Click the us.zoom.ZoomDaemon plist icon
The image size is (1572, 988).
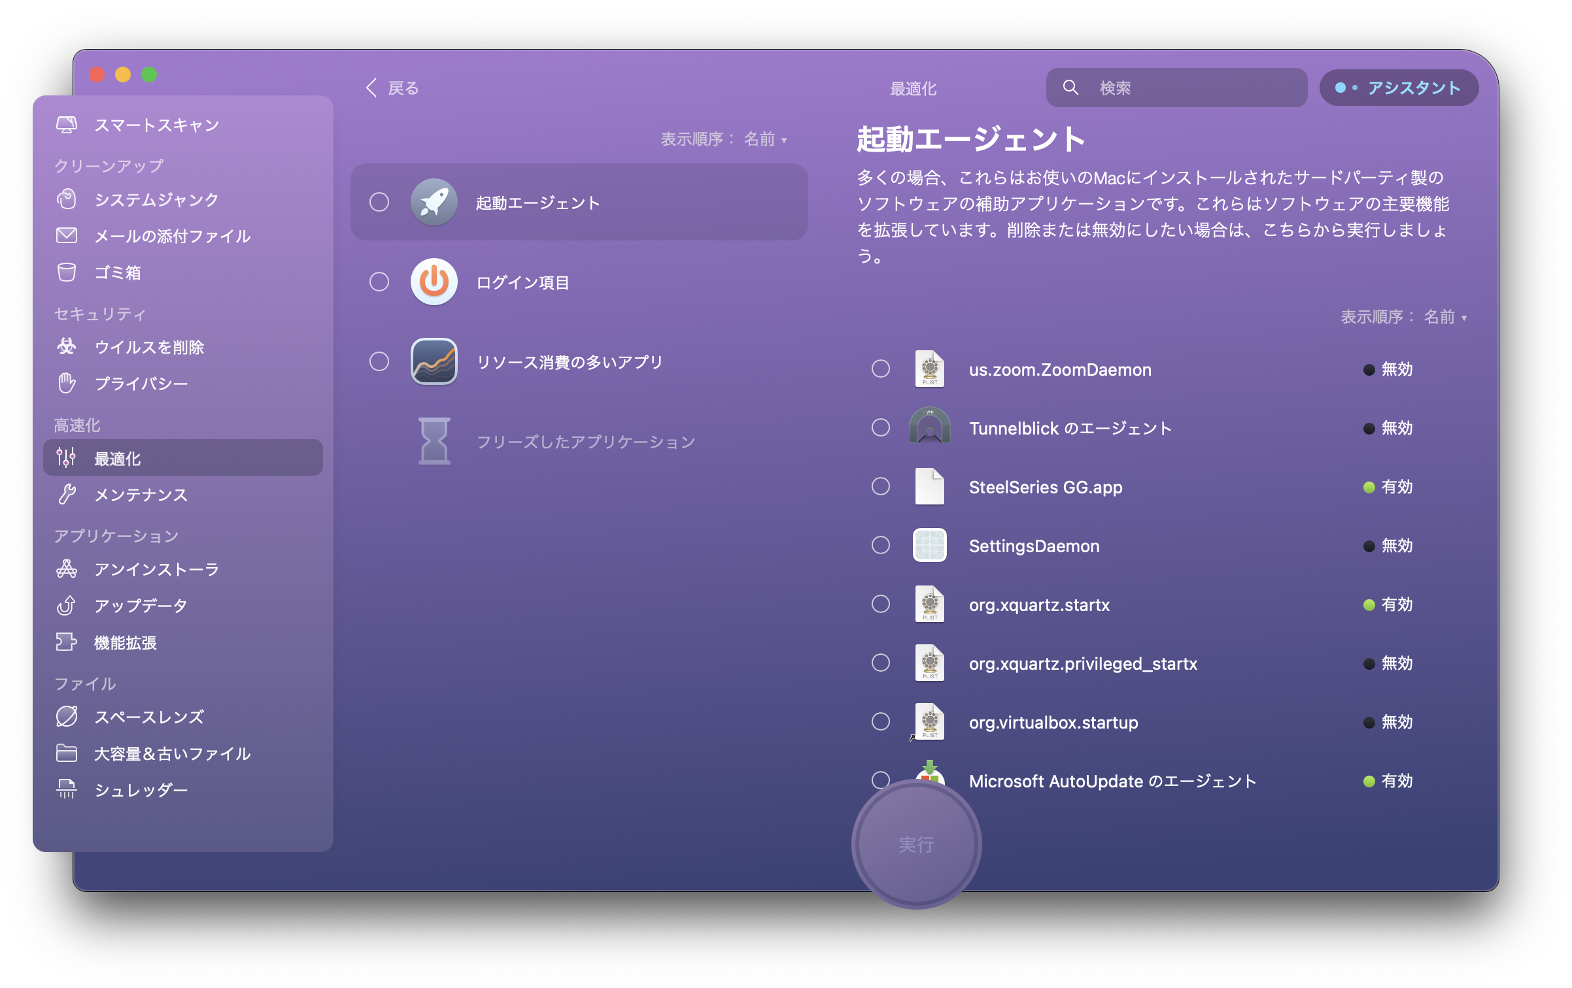[930, 369]
